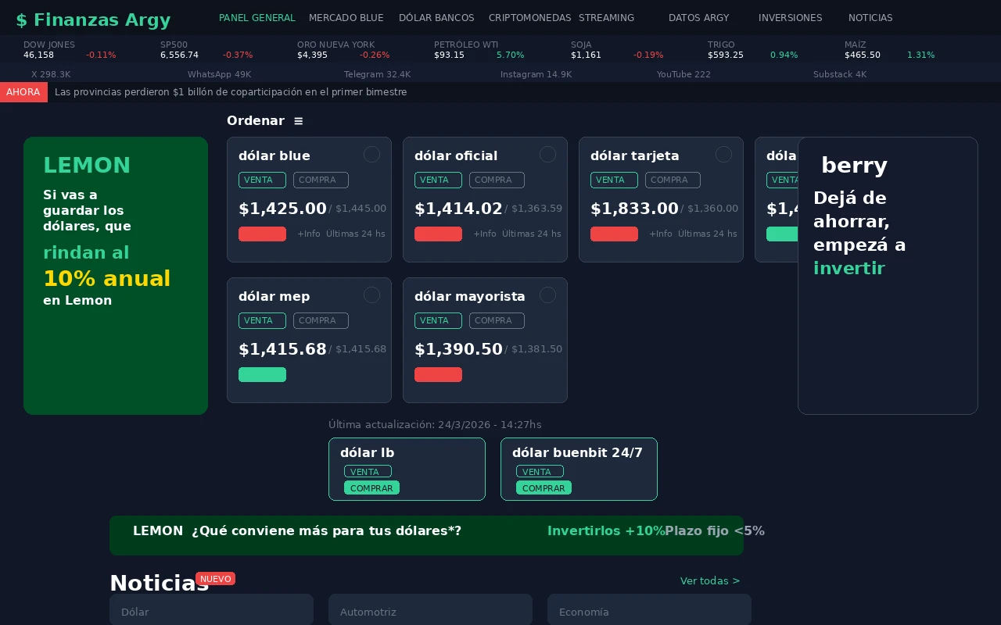Screen dimensions: 1001x625
Task: Click the Lemon 10% anual ad banner
Action: tap(116, 276)
